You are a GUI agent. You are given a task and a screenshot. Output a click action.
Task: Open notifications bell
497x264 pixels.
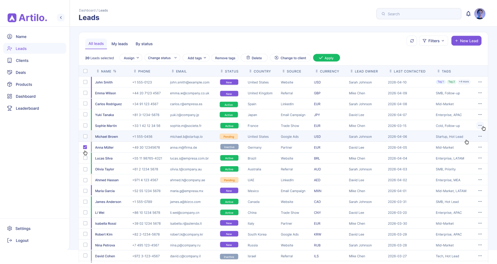(x=468, y=14)
